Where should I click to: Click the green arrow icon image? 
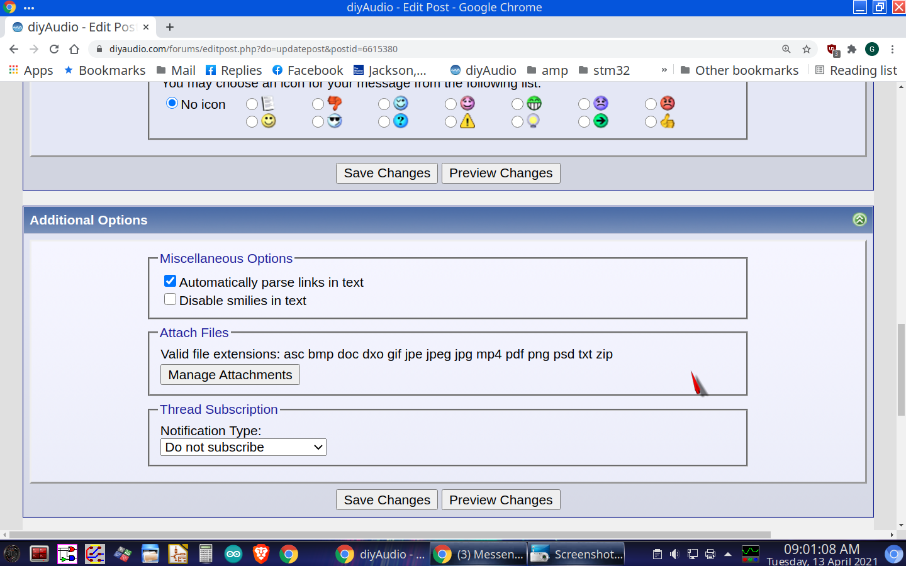tap(601, 121)
